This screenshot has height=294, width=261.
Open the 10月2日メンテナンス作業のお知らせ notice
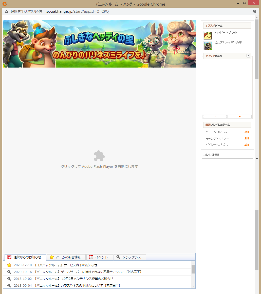[x=74, y=279]
